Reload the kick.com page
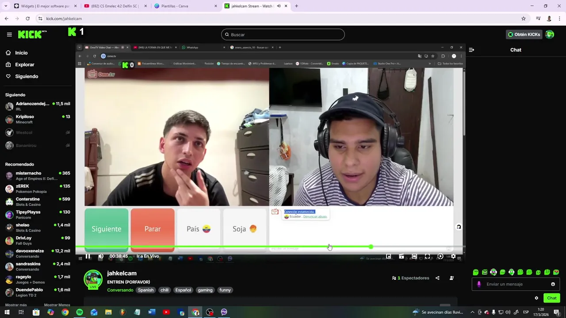The image size is (566, 318). coord(27,19)
